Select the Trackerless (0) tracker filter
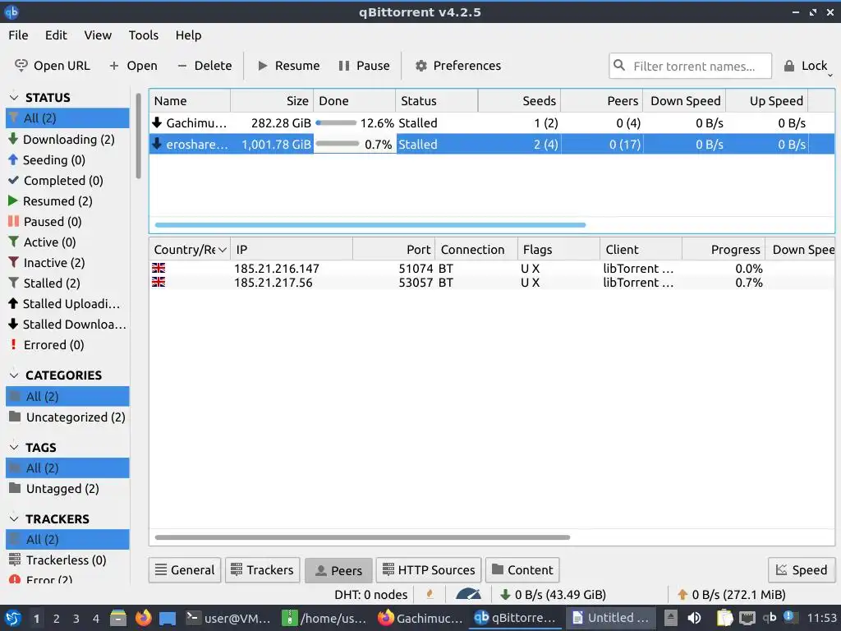 pyautogui.click(x=67, y=560)
